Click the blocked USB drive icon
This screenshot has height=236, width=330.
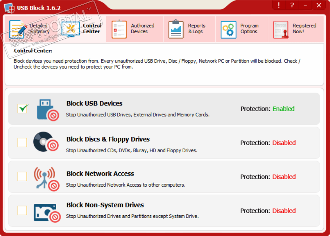coord(48,110)
